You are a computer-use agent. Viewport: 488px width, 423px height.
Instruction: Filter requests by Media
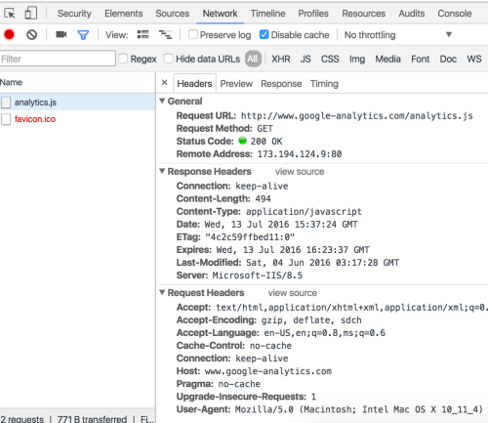pyautogui.click(x=387, y=59)
